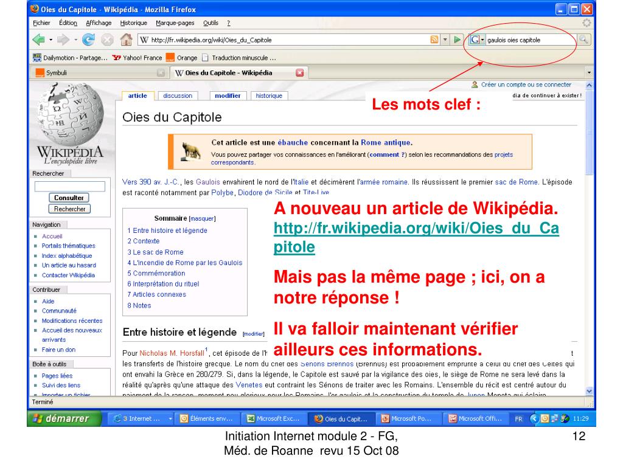This screenshot has height=467, width=623.
Task: Open the Rome antique link
Action: 386,142
